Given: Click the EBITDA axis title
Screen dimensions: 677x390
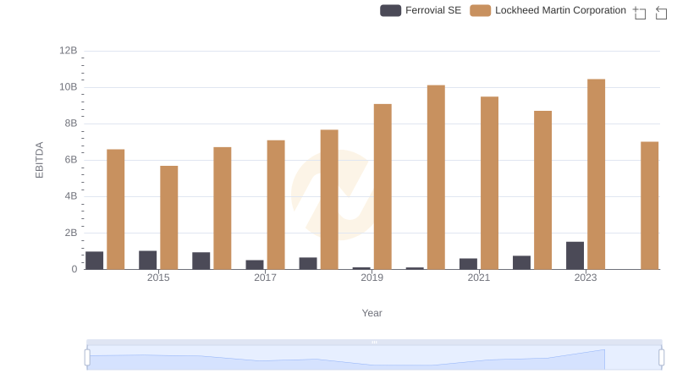Looking at the screenshot, I should [x=39, y=160].
